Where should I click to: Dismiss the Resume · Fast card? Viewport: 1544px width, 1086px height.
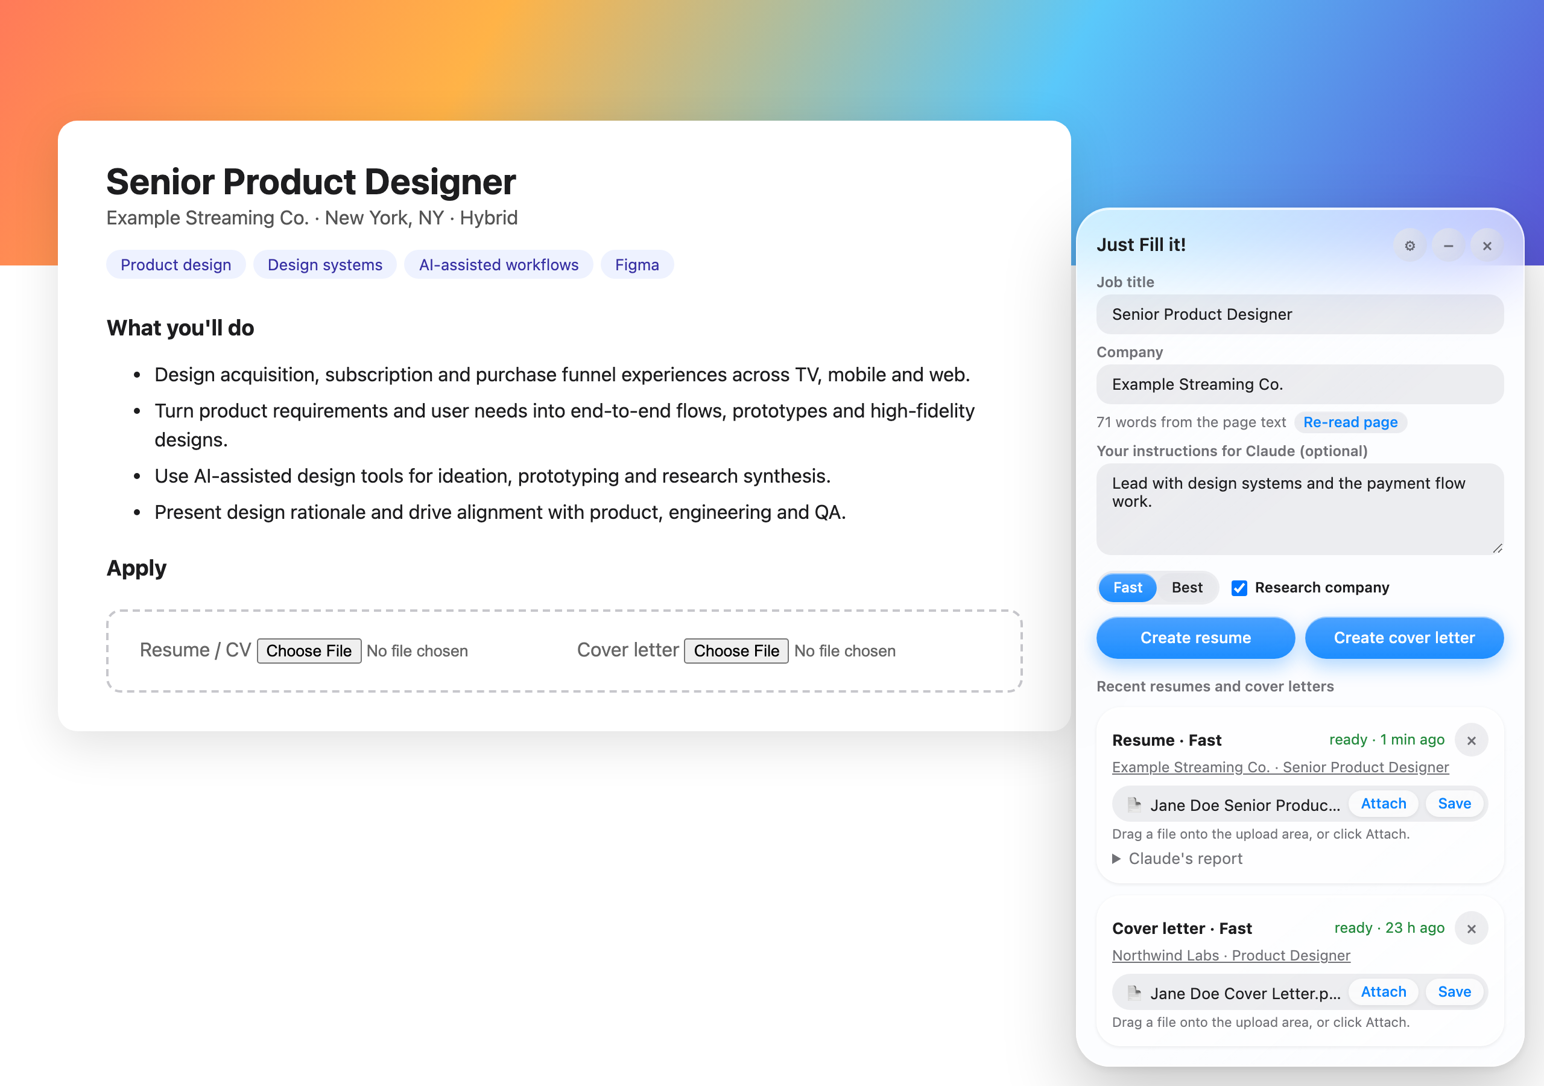point(1472,740)
